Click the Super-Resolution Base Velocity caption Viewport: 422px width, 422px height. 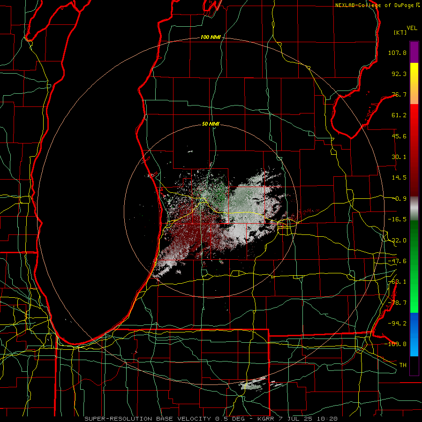[x=211, y=419]
